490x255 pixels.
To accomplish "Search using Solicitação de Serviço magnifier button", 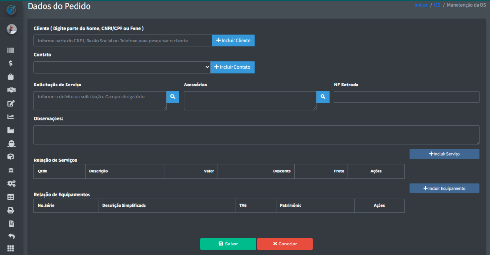I will (173, 97).
